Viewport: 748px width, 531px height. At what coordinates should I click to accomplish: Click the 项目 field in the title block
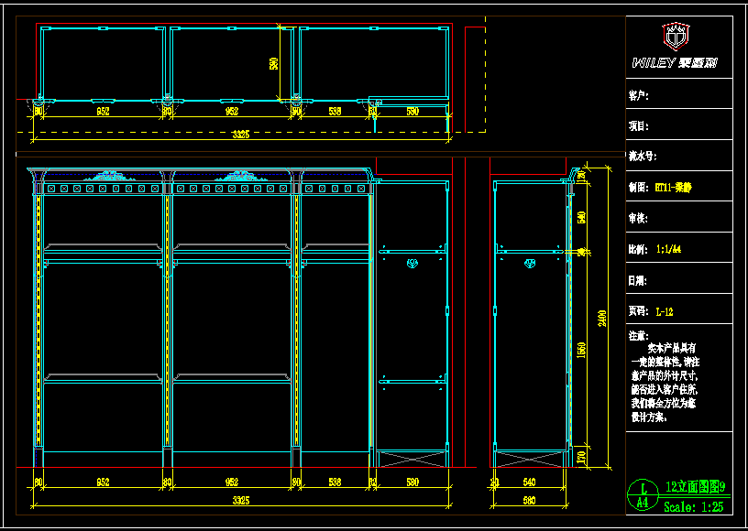pyautogui.click(x=640, y=125)
